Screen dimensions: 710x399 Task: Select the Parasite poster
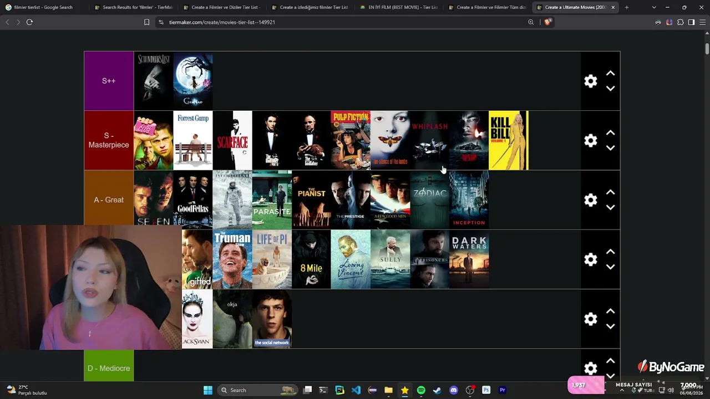[272, 200]
